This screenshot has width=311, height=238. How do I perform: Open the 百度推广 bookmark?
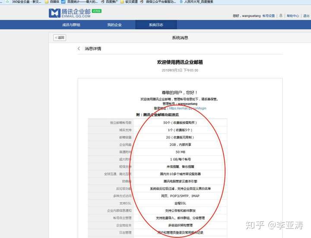(109, 2)
